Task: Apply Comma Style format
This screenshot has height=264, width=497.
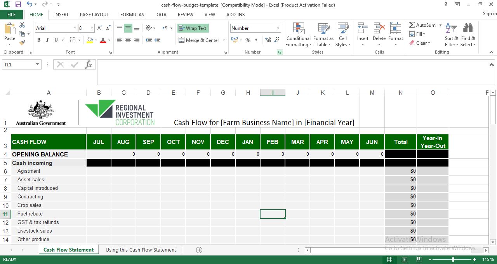Action: (x=257, y=40)
